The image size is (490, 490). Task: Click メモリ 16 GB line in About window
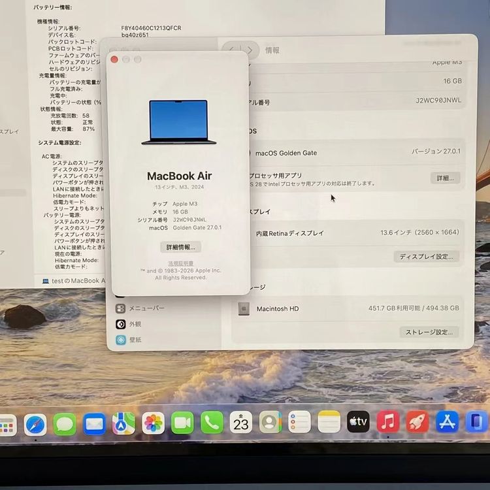pos(171,212)
